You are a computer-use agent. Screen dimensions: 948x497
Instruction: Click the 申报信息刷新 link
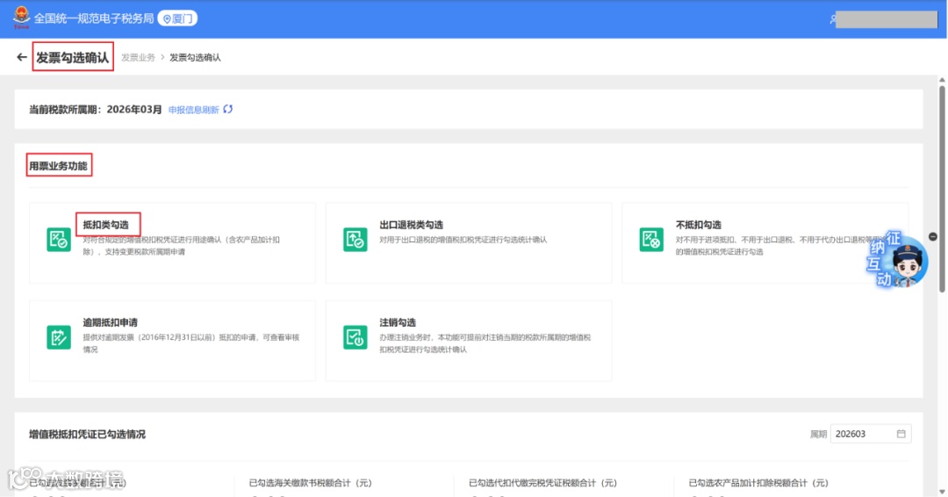(193, 110)
